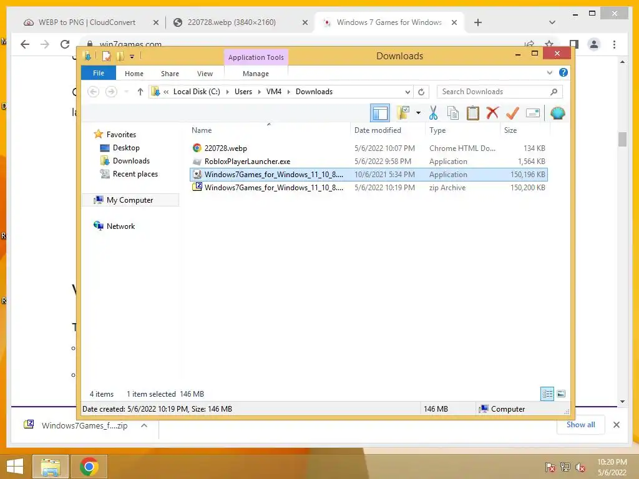Screen dimensions: 639x479
Task: Switch to the Home ribbon tab
Action: click(x=134, y=74)
